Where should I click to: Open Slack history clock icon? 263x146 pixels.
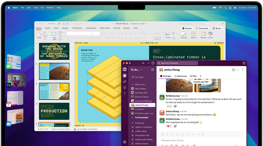(153, 63)
